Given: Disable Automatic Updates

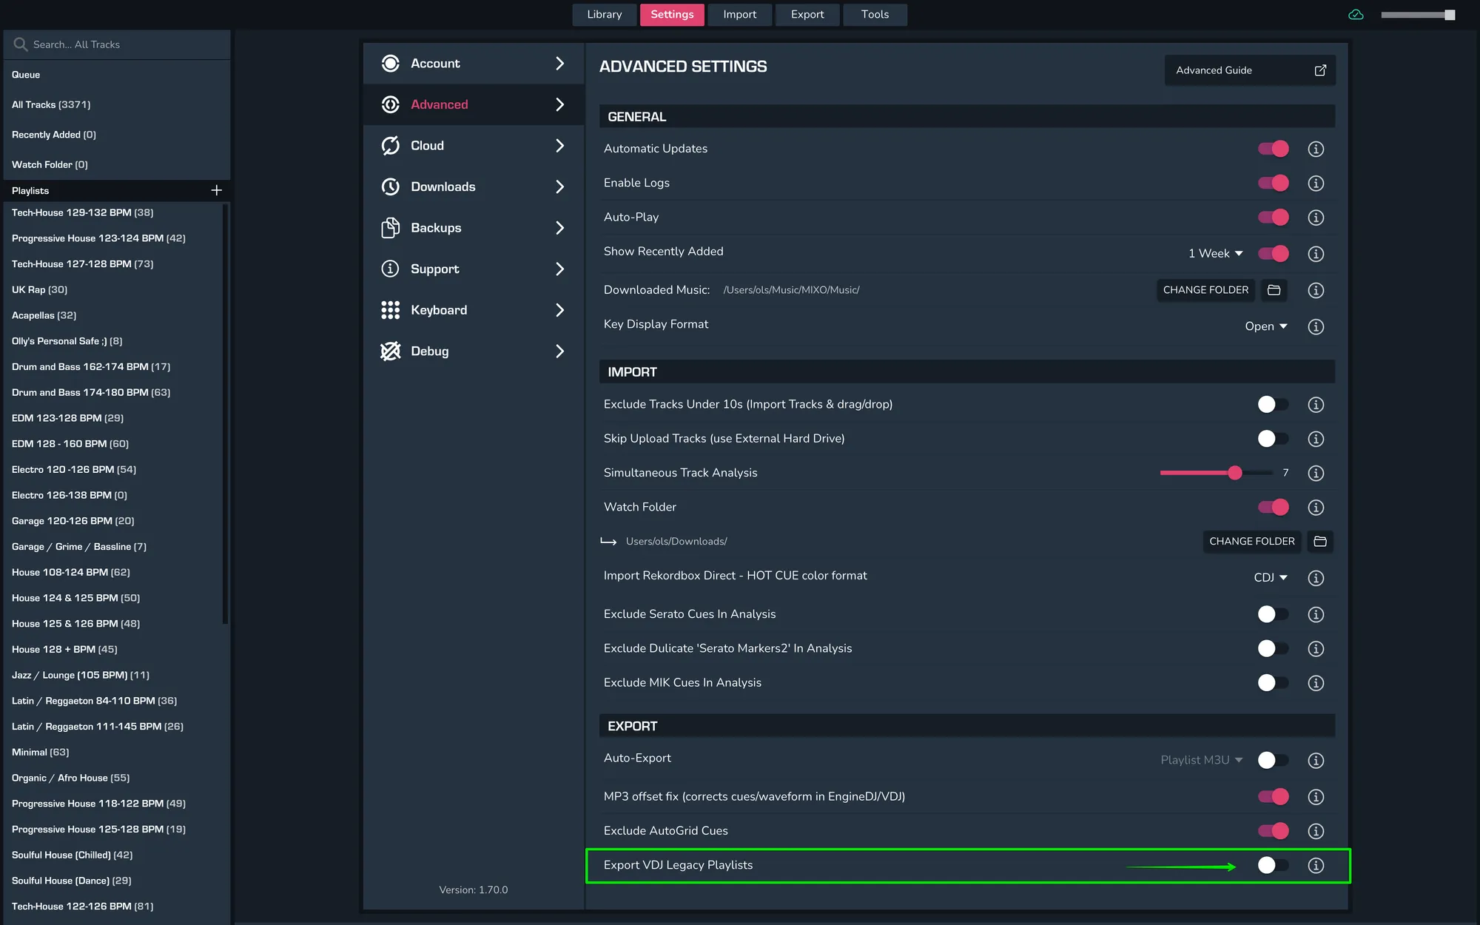Looking at the screenshot, I should 1273,148.
